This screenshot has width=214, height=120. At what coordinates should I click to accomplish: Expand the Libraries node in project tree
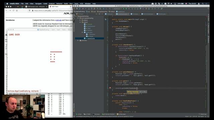pyautogui.click(x=78, y=41)
